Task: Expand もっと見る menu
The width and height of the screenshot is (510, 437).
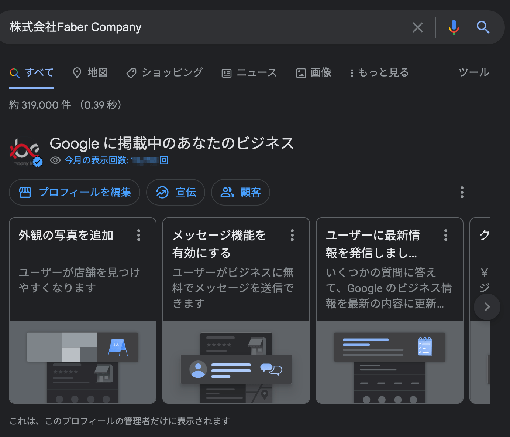Action: pyautogui.click(x=379, y=72)
